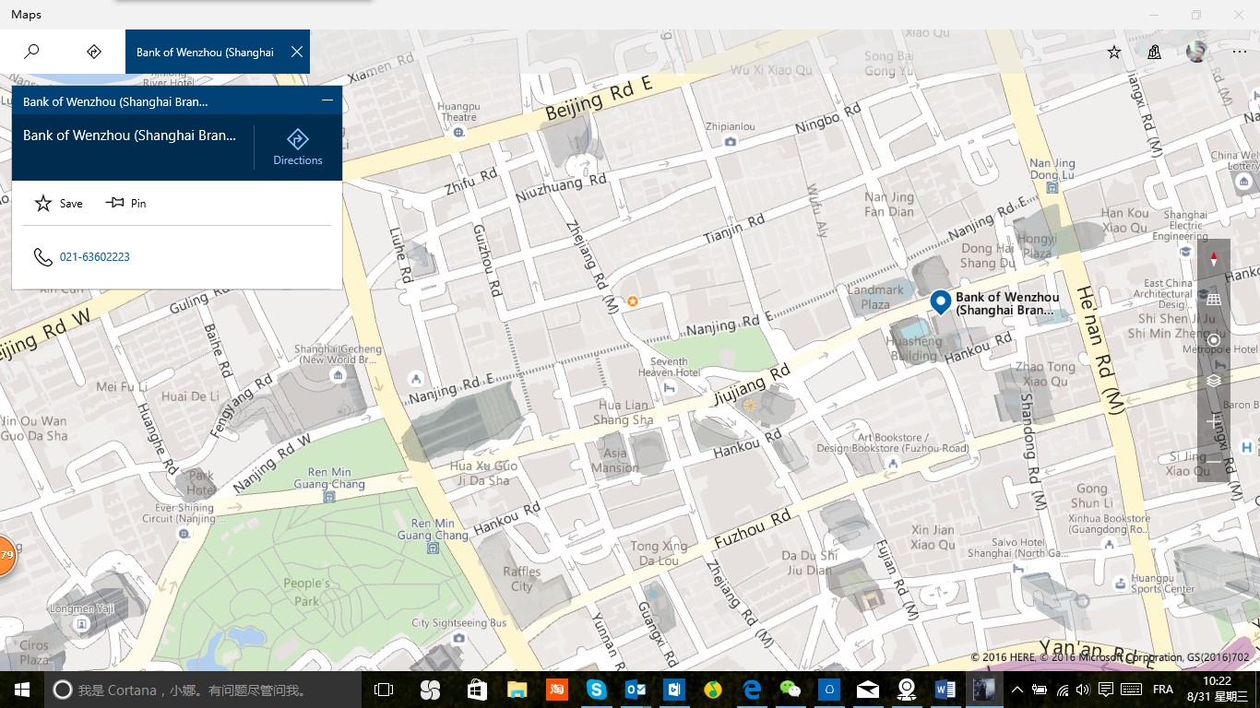Image resolution: width=1260 pixels, height=708 pixels.
Task: Select the orange star pin on Nanjing Rd
Action: tap(633, 301)
